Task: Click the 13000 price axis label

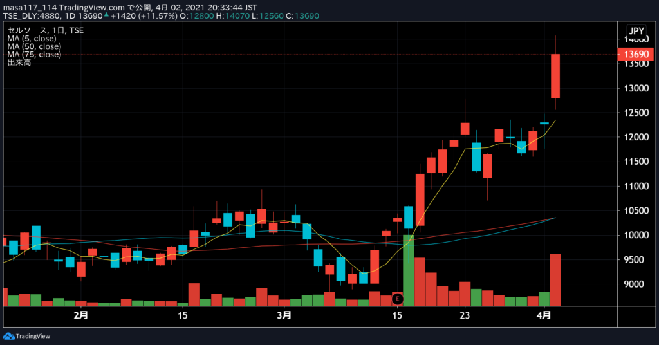Action: pyautogui.click(x=636, y=88)
